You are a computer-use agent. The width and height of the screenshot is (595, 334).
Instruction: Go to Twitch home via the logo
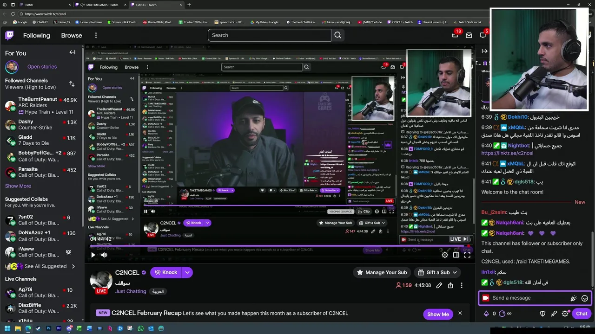pyautogui.click(x=9, y=35)
